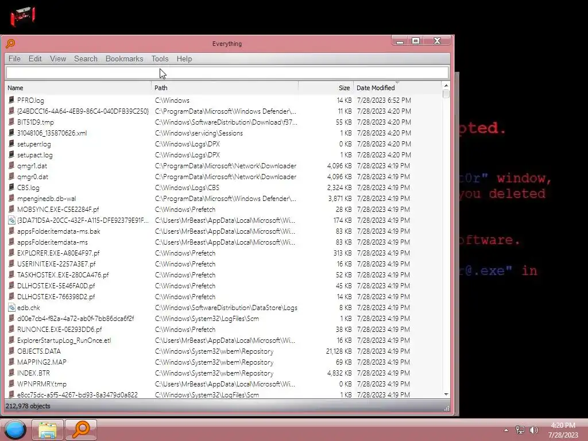Click the 212,978 objects status bar text

(28, 406)
